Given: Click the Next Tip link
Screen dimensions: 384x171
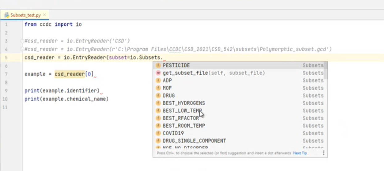Looking at the screenshot, I should (x=300, y=153).
